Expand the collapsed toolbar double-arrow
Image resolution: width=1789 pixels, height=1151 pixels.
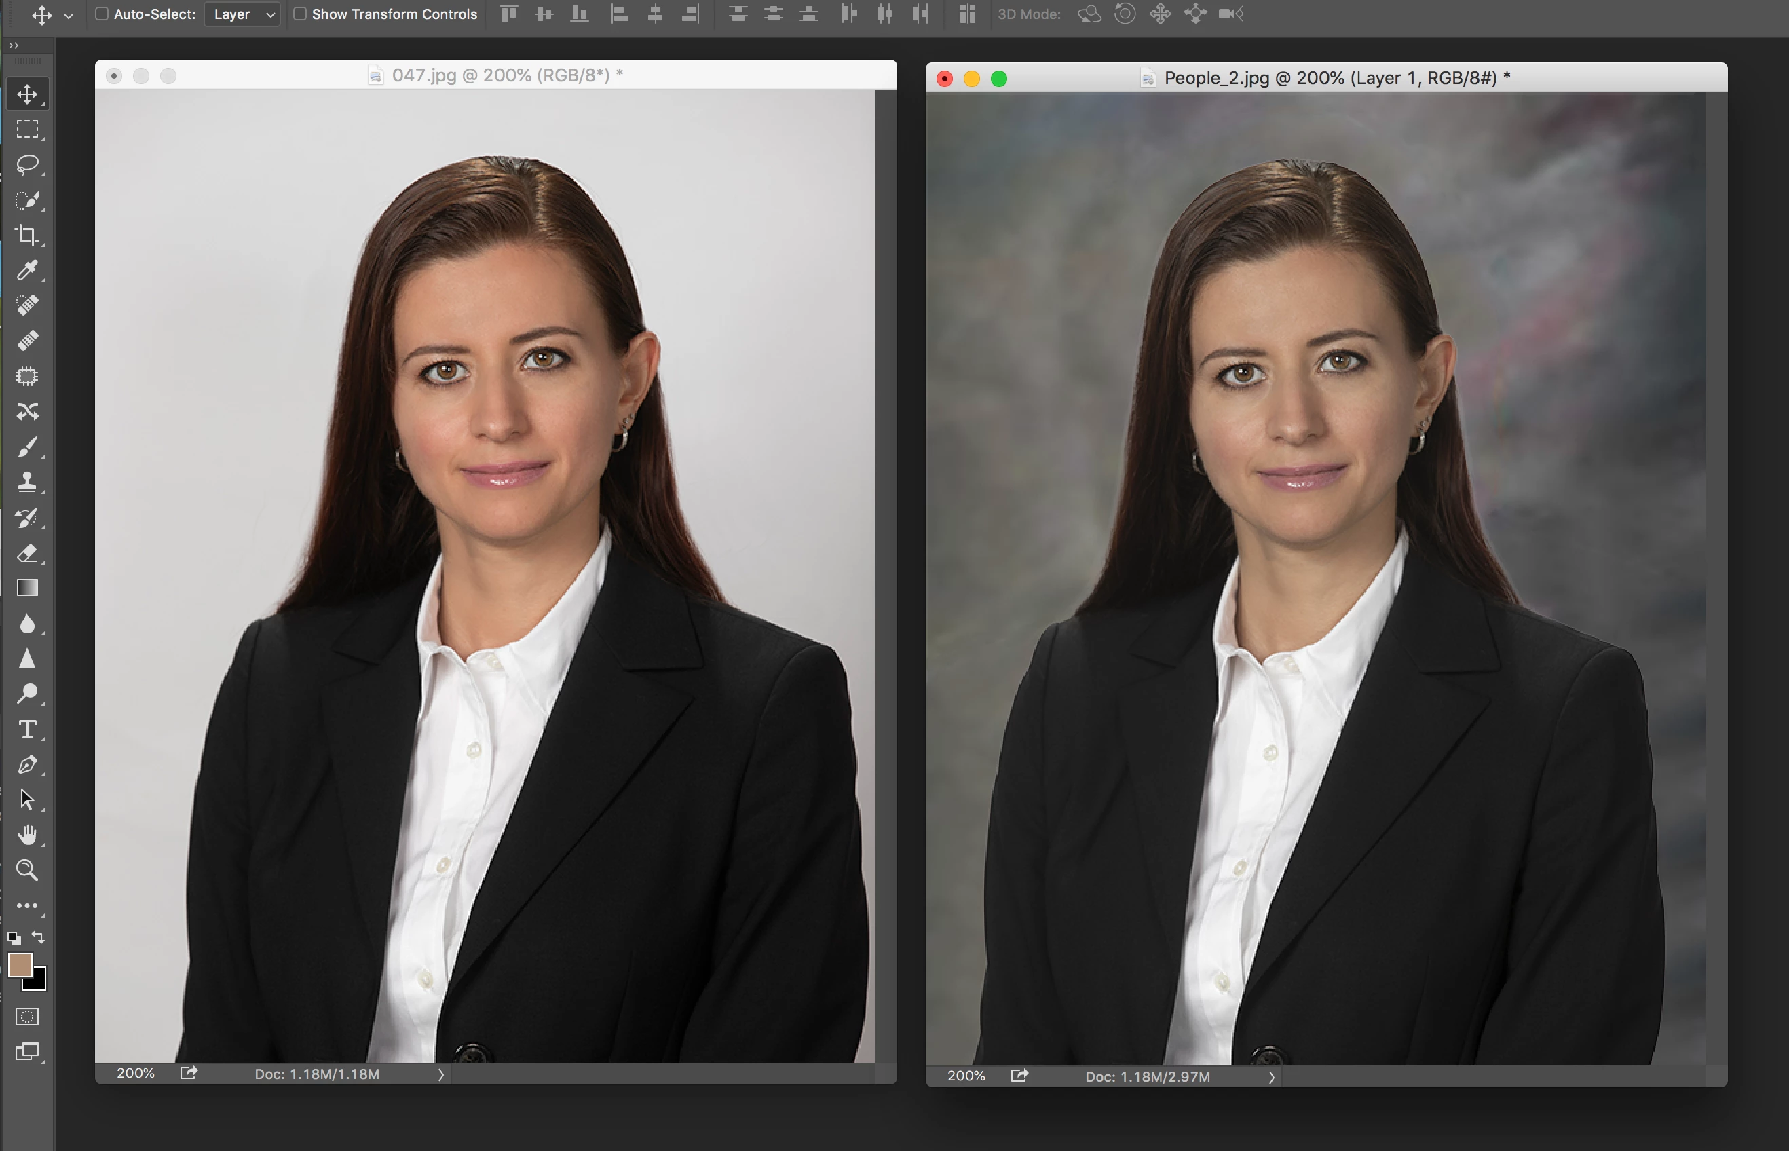[13, 45]
